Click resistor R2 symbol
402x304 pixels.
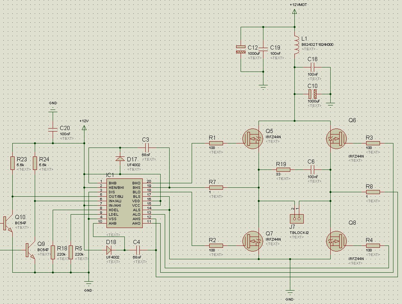point(216,246)
